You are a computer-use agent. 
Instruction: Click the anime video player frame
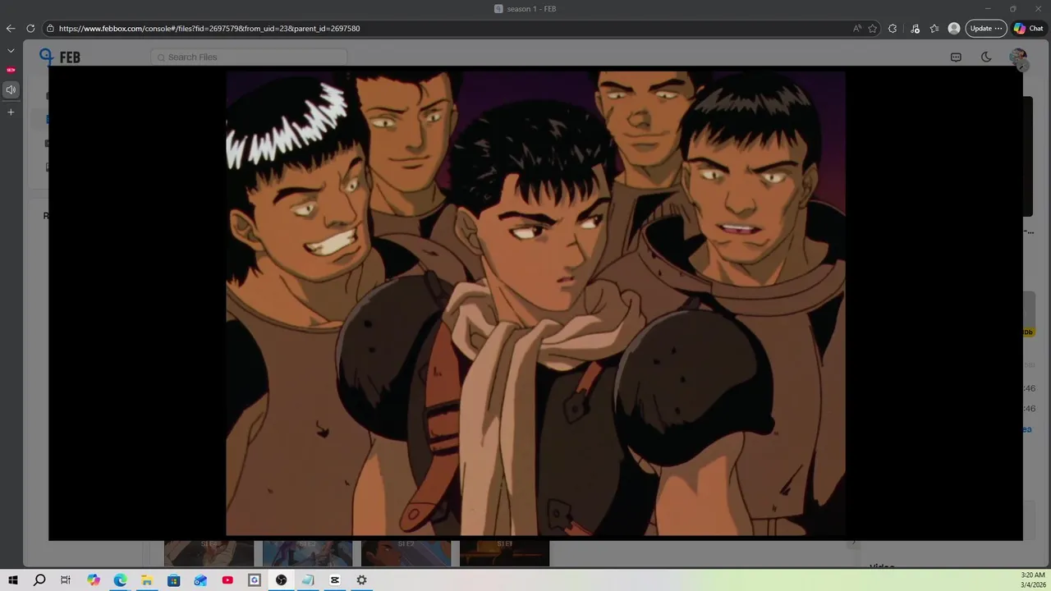click(x=535, y=303)
